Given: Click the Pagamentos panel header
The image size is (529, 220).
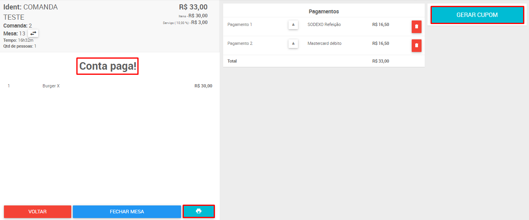Looking at the screenshot, I should coord(324,11).
